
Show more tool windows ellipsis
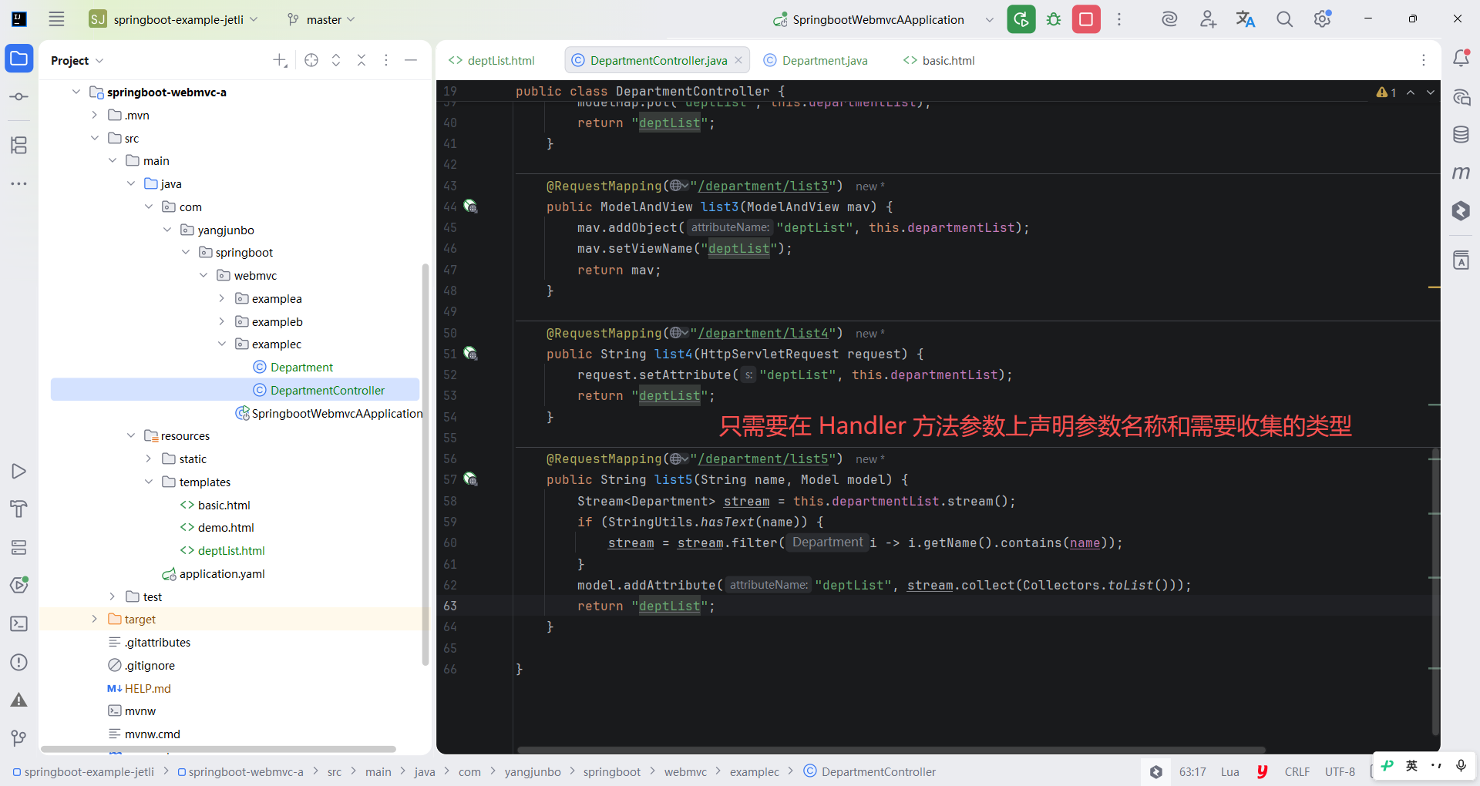pos(19,183)
